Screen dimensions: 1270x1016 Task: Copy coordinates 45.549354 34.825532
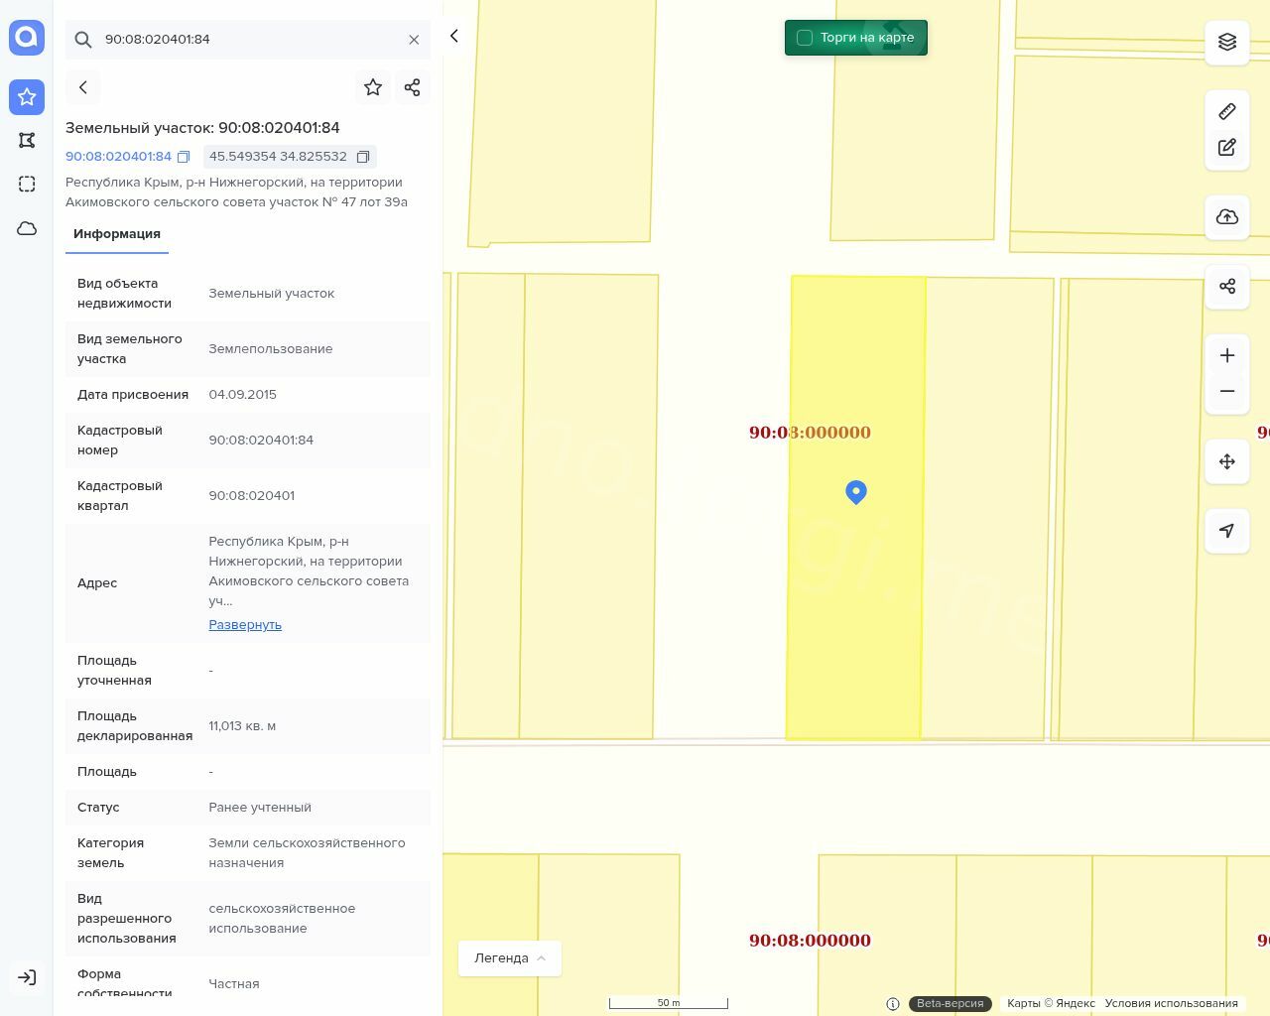pyautogui.click(x=363, y=157)
